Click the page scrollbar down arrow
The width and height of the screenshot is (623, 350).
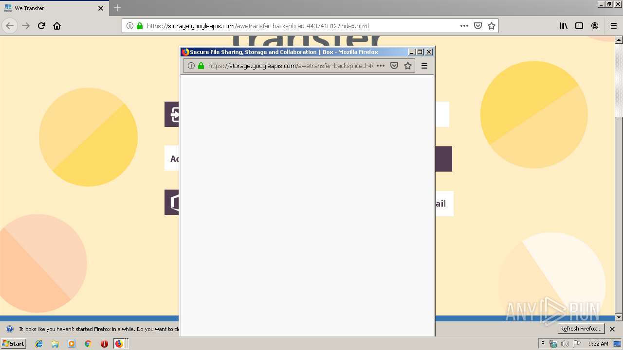click(619, 317)
